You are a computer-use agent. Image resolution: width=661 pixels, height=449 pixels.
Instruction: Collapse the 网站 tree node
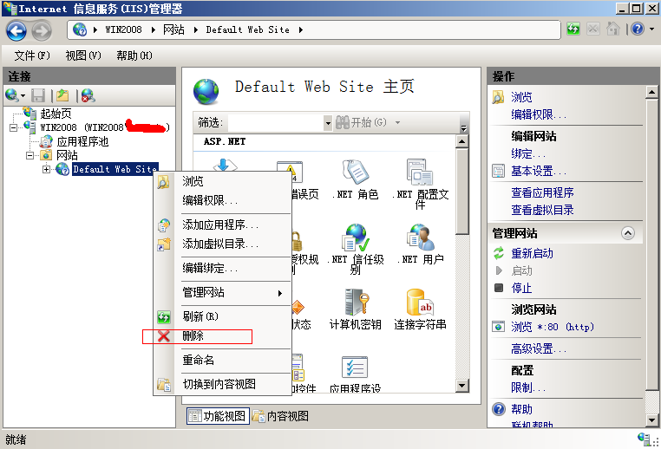(31, 155)
